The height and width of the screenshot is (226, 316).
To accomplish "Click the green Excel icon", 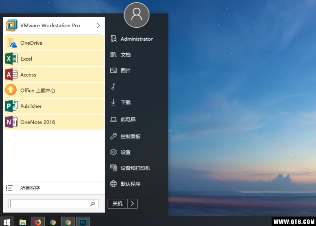I will (11, 59).
